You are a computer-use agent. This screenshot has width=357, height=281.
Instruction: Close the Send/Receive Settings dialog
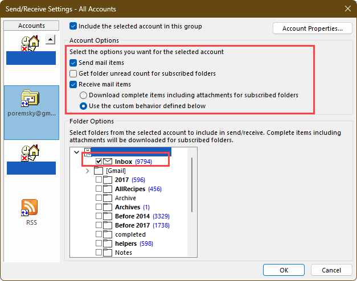(x=348, y=9)
